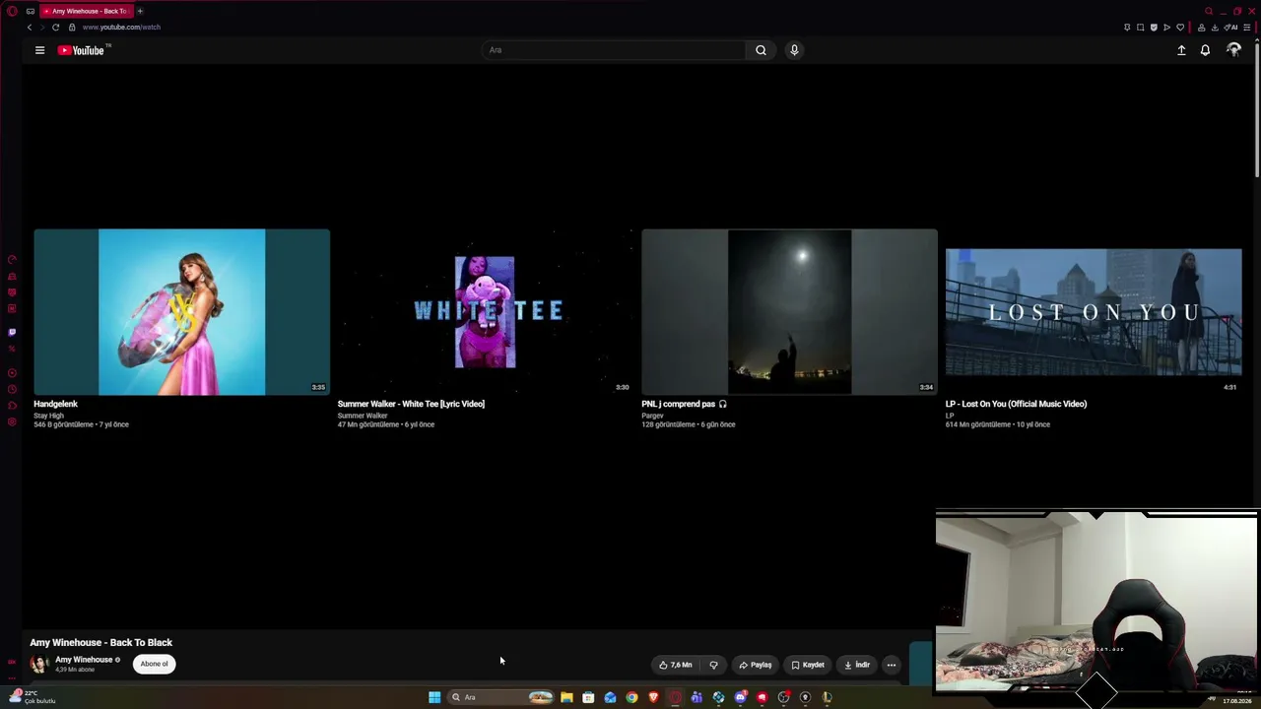Go to the YouTube home logo
This screenshot has width=1261, height=709.
(x=83, y=50)
